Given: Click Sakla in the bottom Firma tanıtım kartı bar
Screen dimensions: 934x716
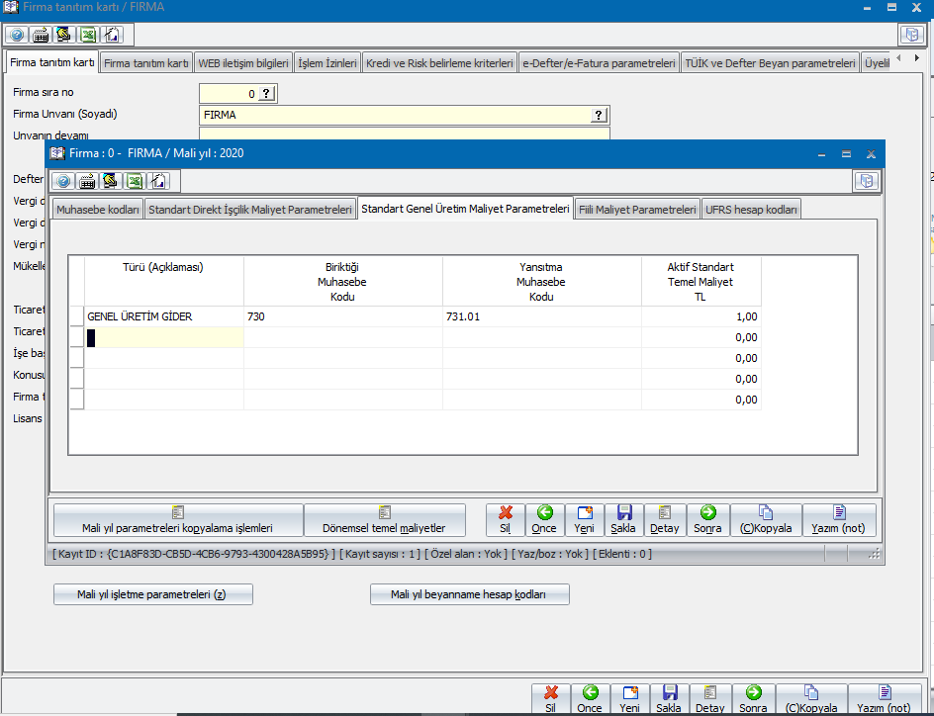Looking at the screenshot, I should [x=669, y=699].
